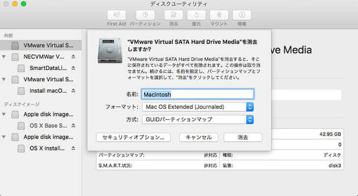358x196 pixels.
Task: Open the パーティション toolbar icon
Action: [x=145, y=15]
